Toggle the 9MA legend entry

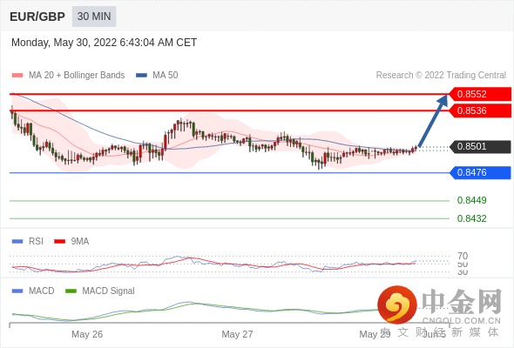(x=71, y=241)
